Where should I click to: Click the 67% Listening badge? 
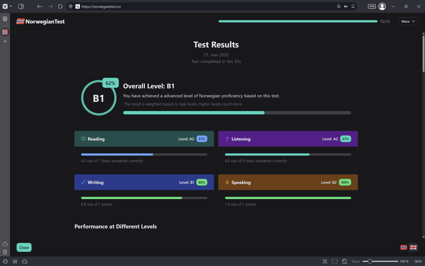(x=345, y=139)
